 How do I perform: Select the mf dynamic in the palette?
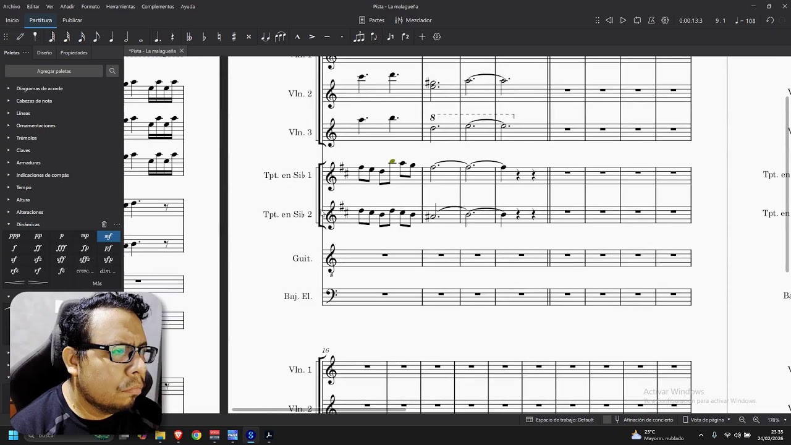108,236
